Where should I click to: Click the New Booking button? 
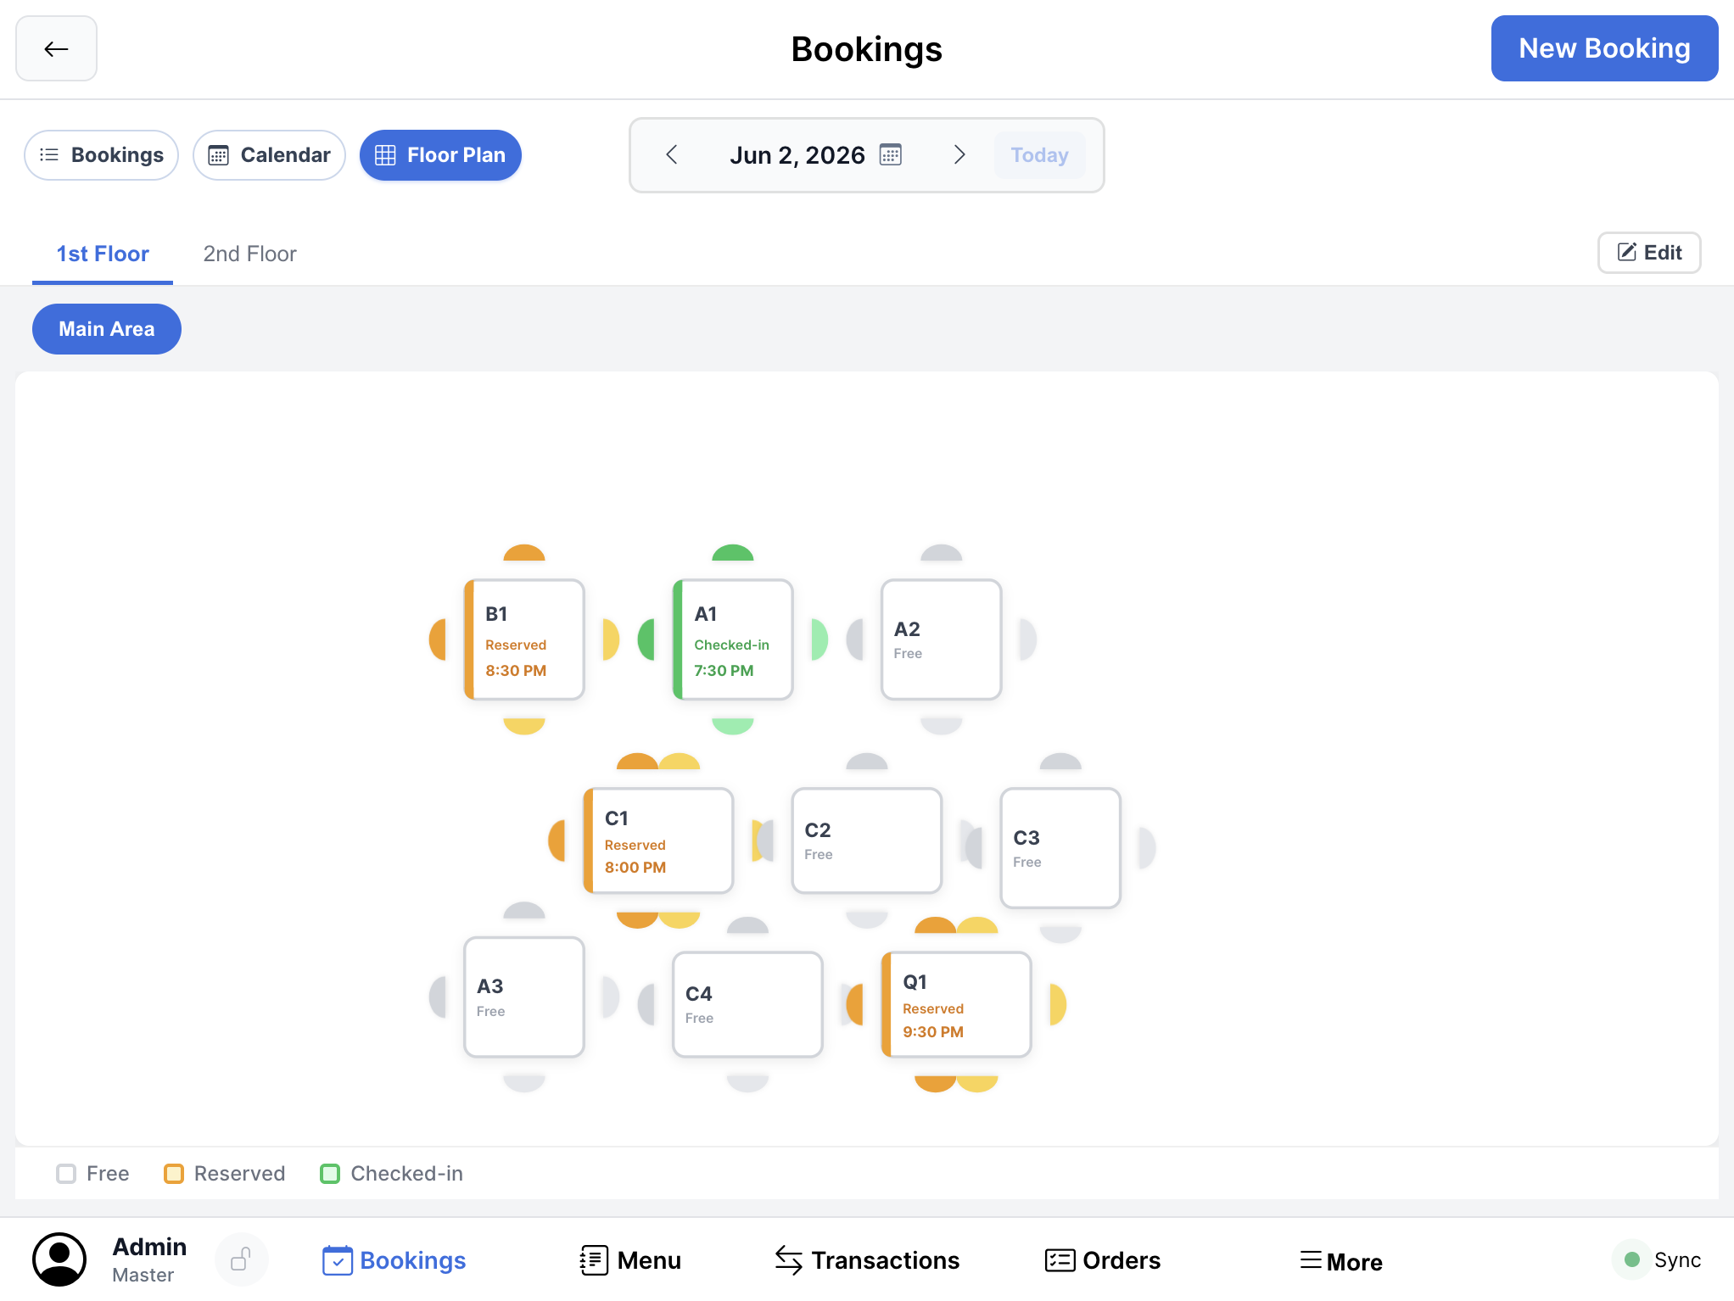pos(1604,48)
